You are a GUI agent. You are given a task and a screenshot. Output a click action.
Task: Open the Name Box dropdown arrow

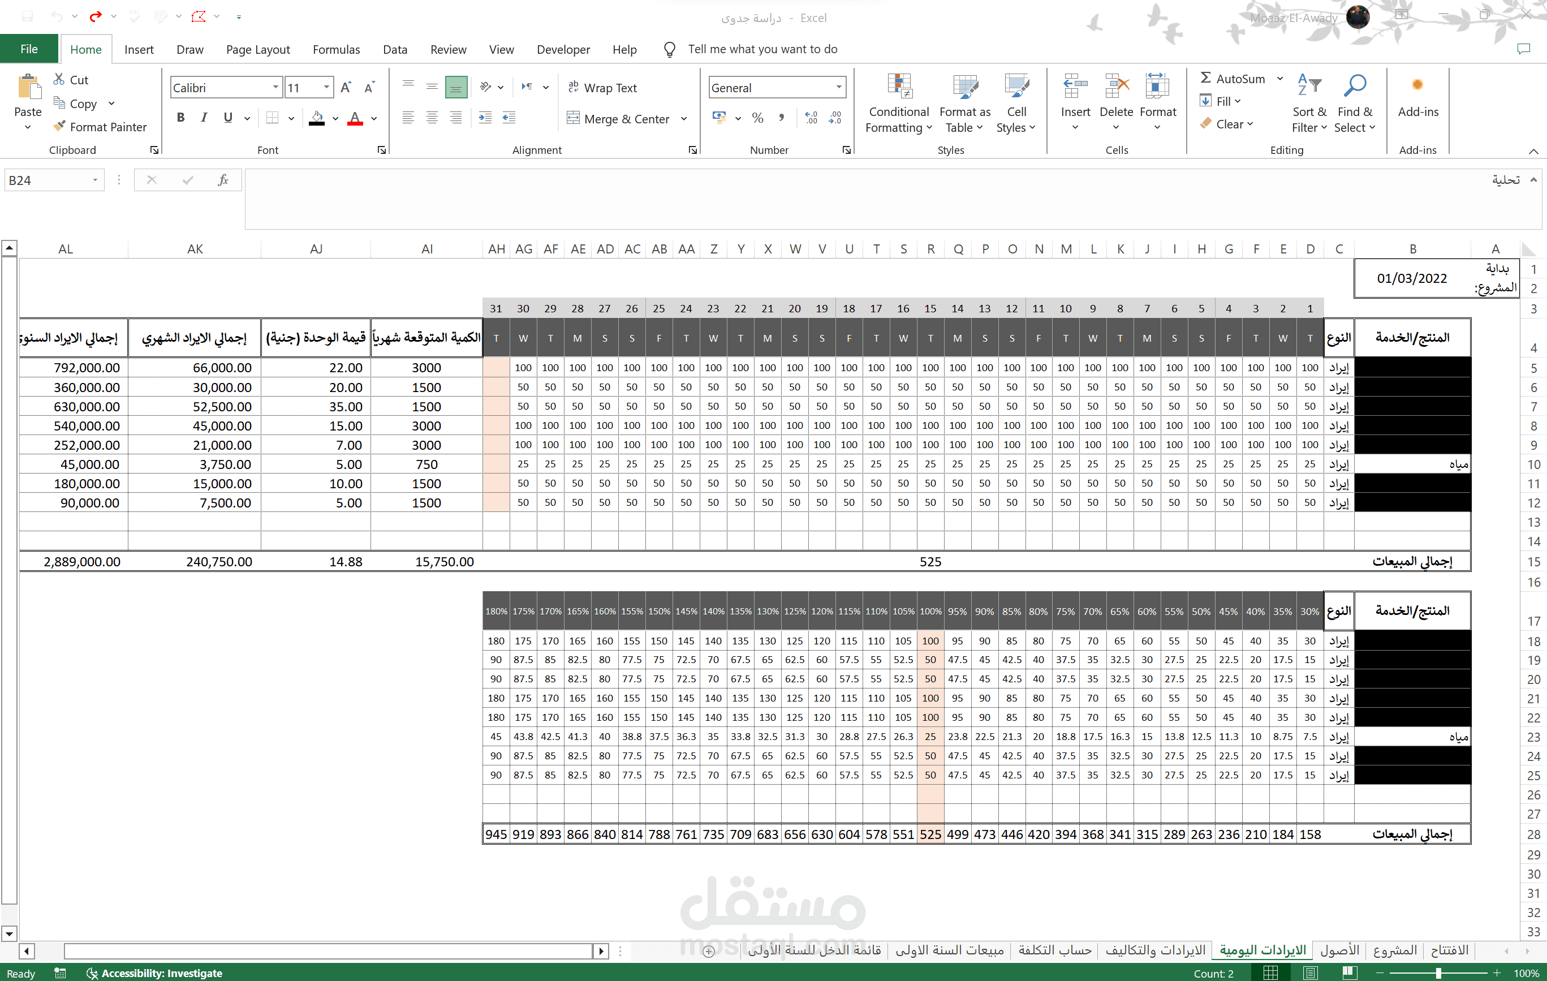click(95, 180)
